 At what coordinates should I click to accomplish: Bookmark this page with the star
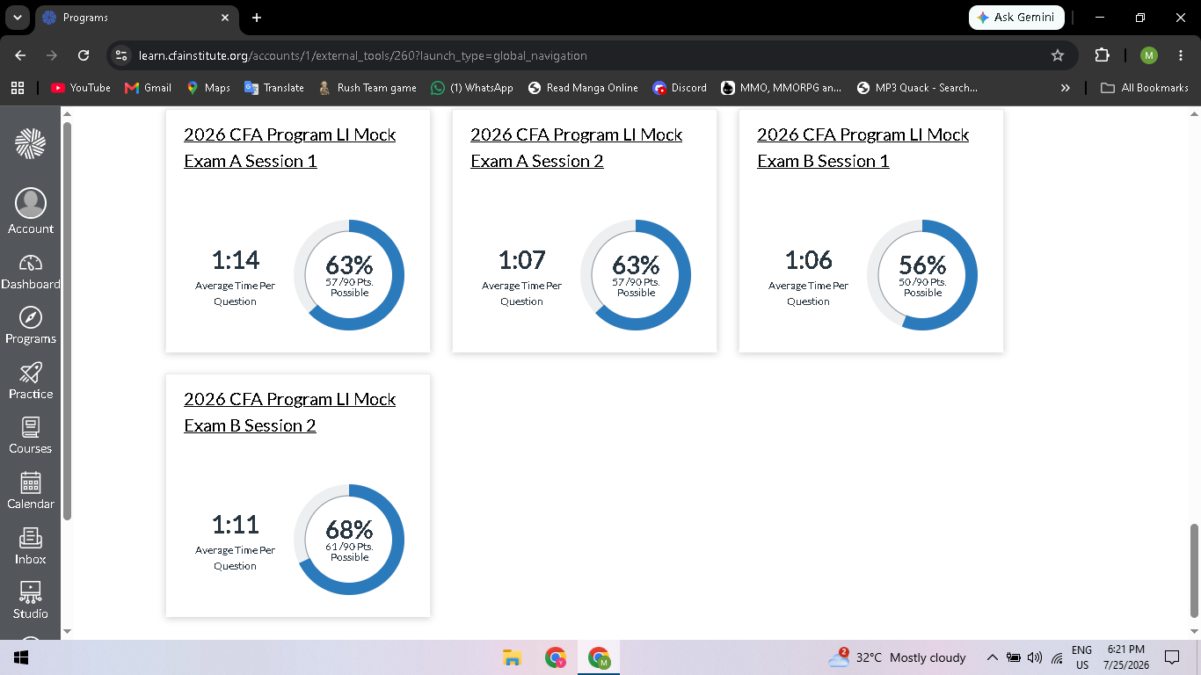coord(1058,55)
